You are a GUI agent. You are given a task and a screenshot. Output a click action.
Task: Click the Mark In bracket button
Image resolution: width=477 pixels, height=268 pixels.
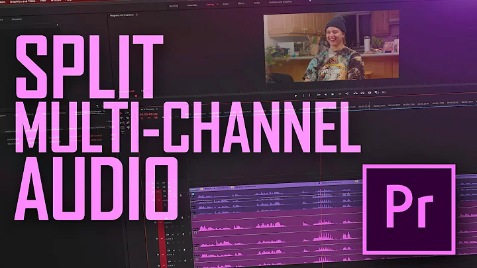pyautogui.click(x=303, y=96)
